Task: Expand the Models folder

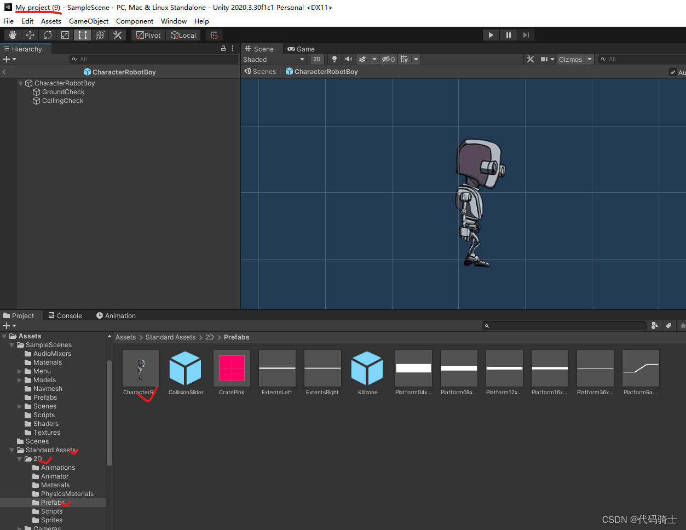Action: (x=20, y=380)
